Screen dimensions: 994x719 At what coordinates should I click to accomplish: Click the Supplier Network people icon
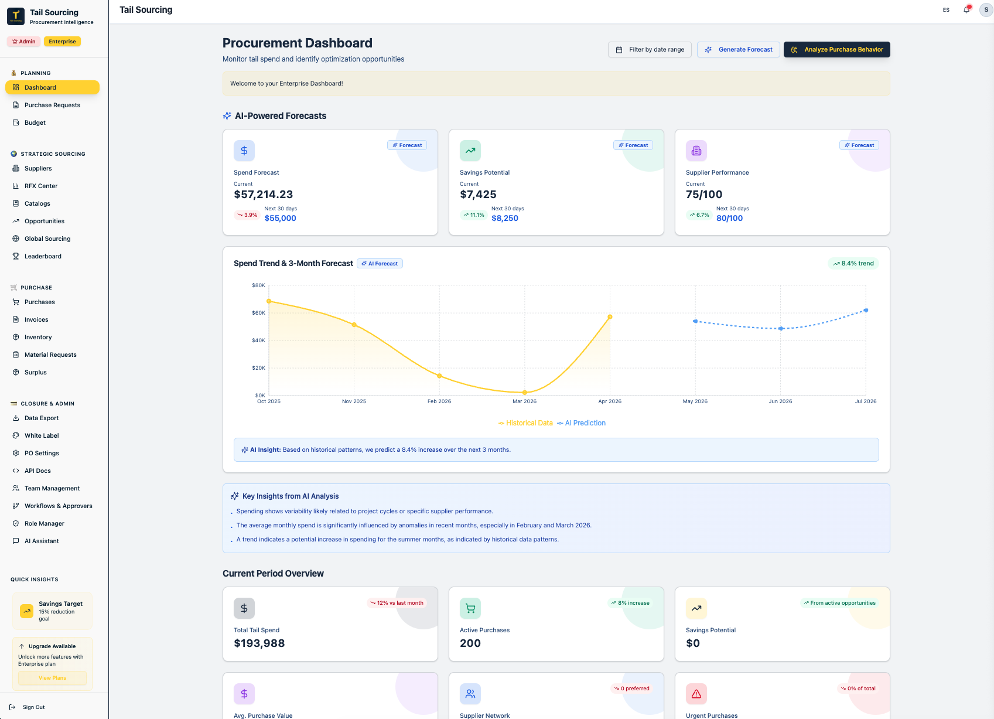470,694
